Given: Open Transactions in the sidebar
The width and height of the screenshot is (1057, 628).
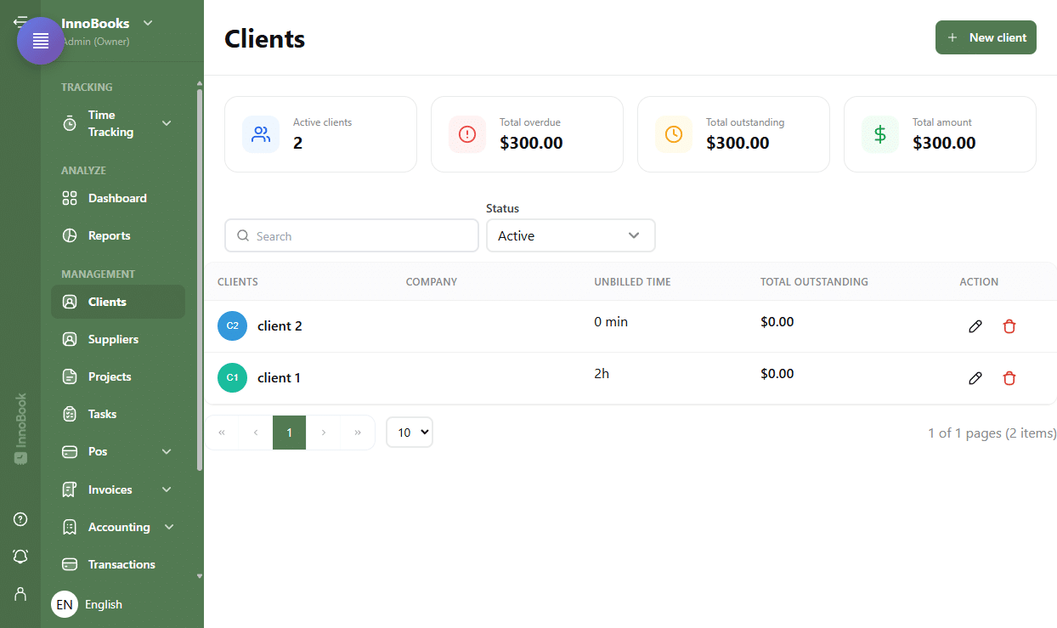Looking at the screenshot, I should [x=117, y=564].
